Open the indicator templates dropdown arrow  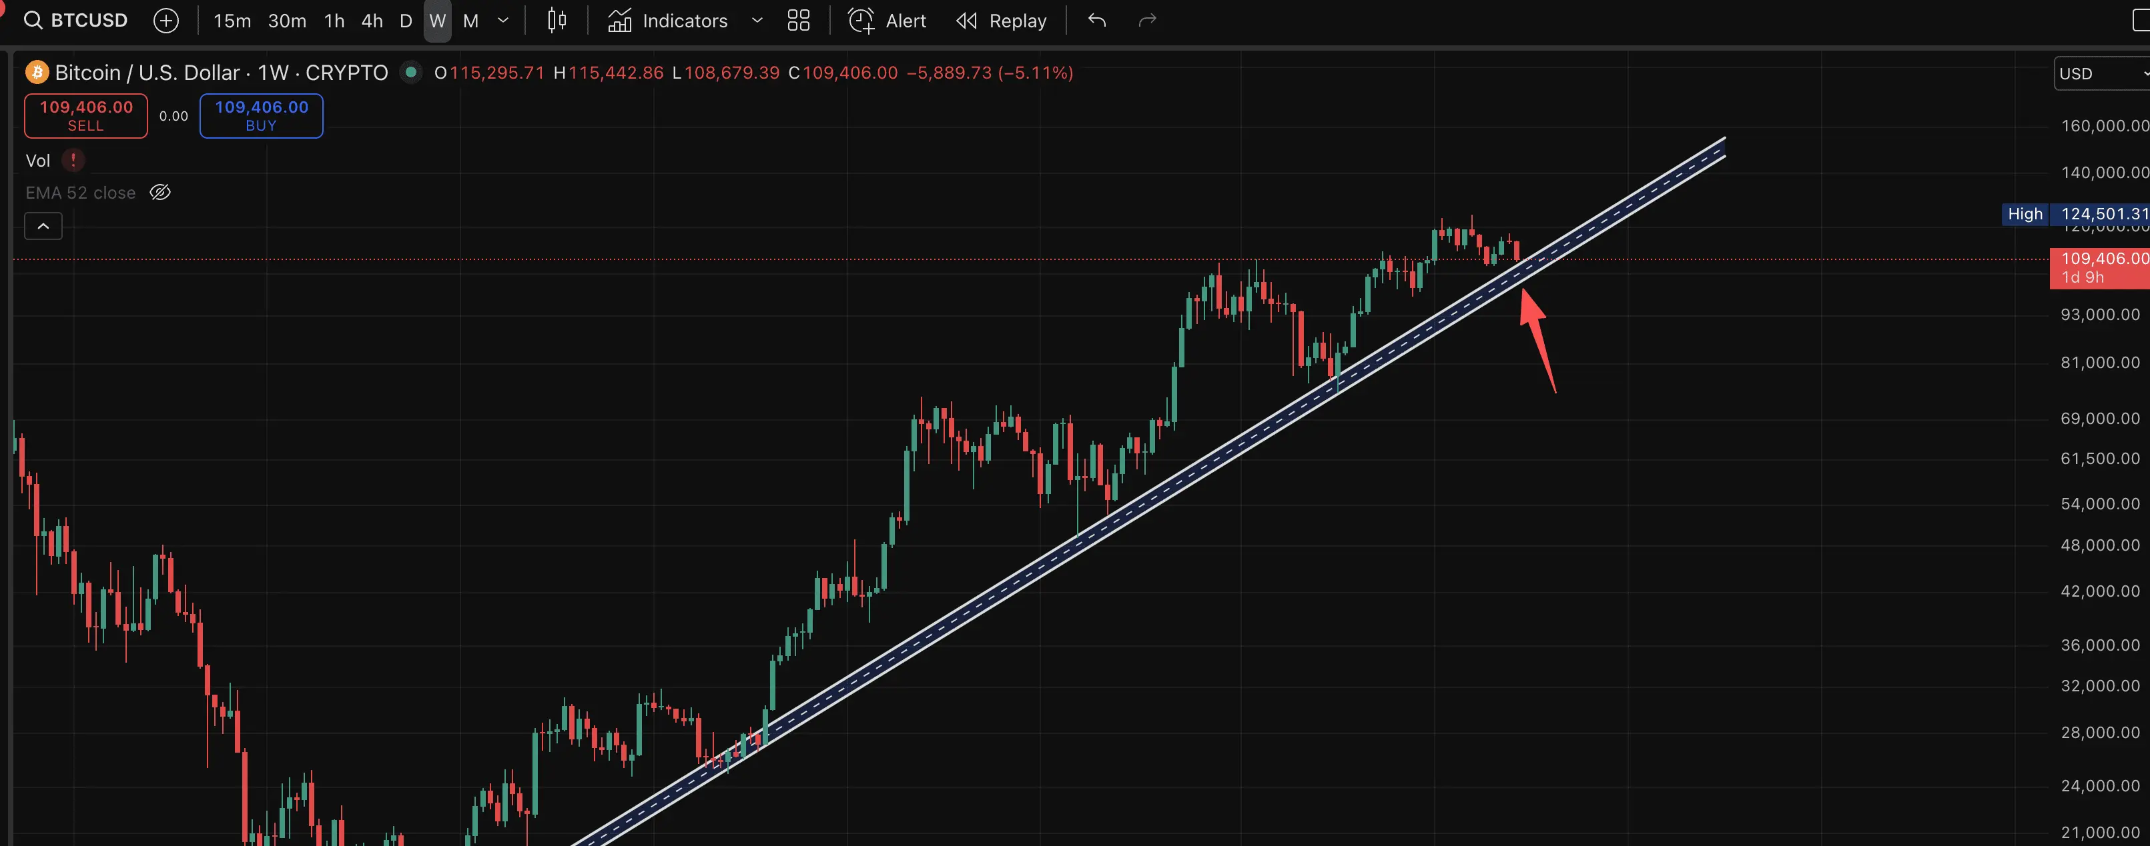pos(757,20)
